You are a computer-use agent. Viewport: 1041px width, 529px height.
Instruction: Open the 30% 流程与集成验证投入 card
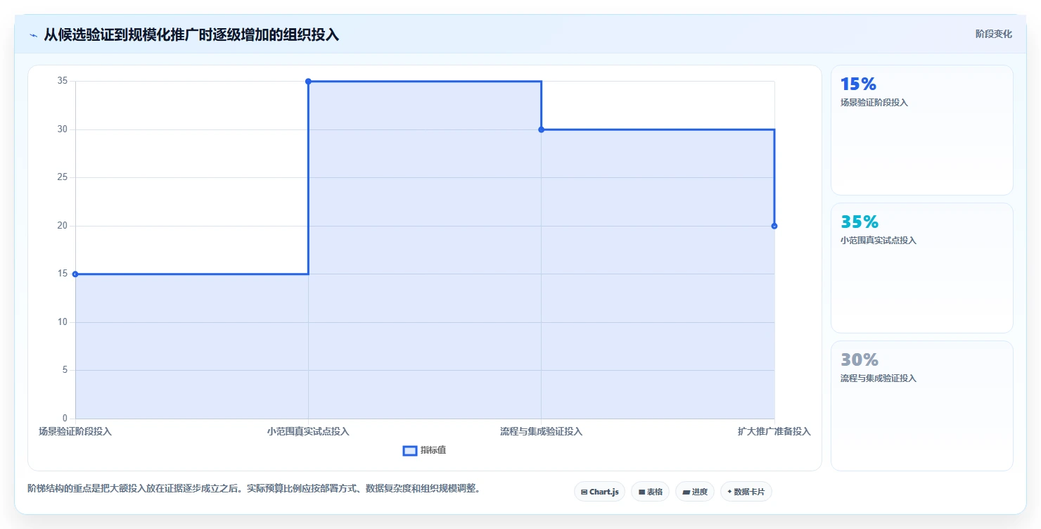[921, 406]
